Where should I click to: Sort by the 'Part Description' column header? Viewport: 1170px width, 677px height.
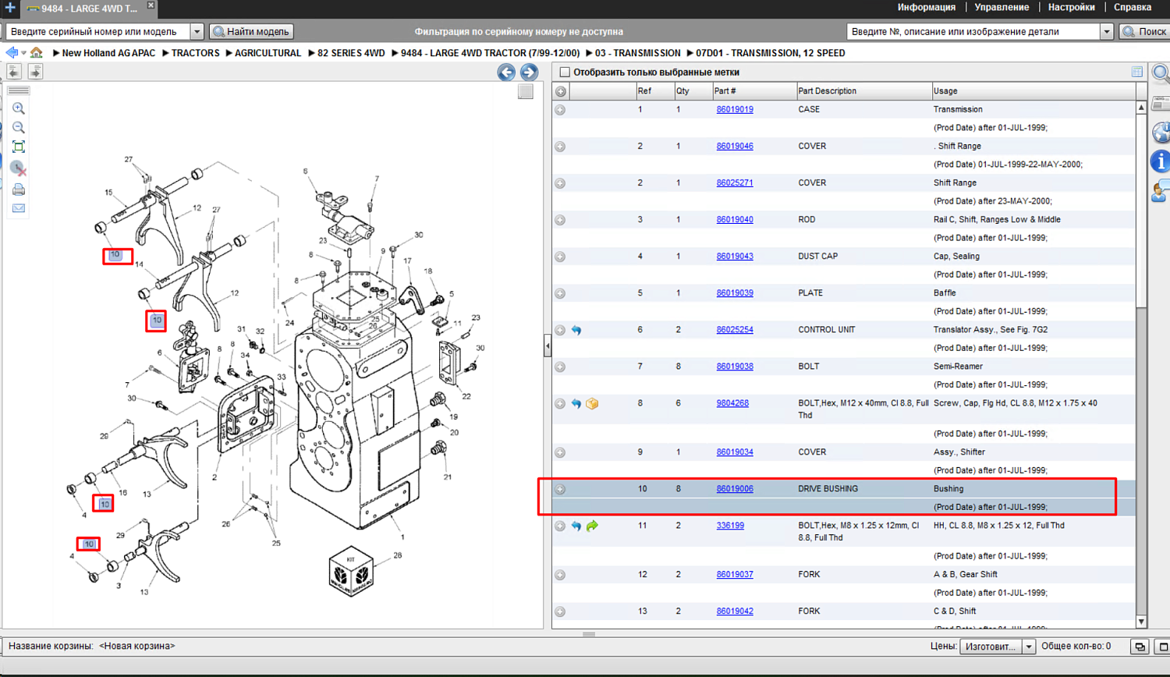[863, 91]
